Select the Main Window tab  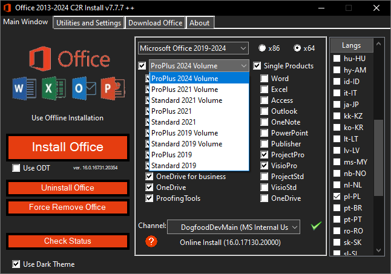pos(25,22)
